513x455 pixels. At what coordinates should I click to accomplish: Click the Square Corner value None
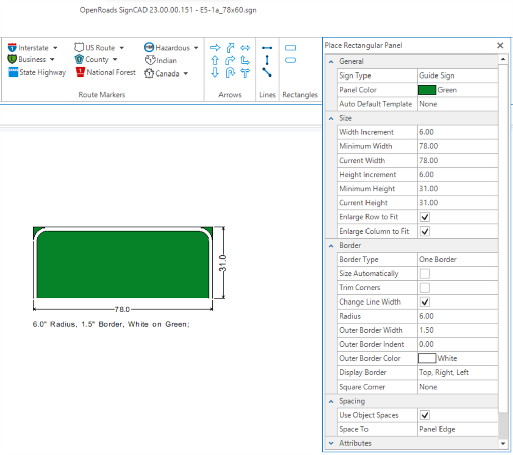tap(458, 387)
